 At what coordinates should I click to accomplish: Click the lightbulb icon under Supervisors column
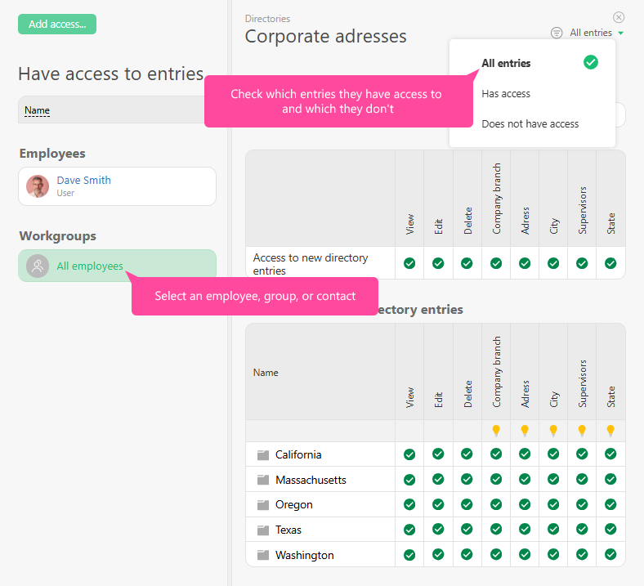(582, 431)
